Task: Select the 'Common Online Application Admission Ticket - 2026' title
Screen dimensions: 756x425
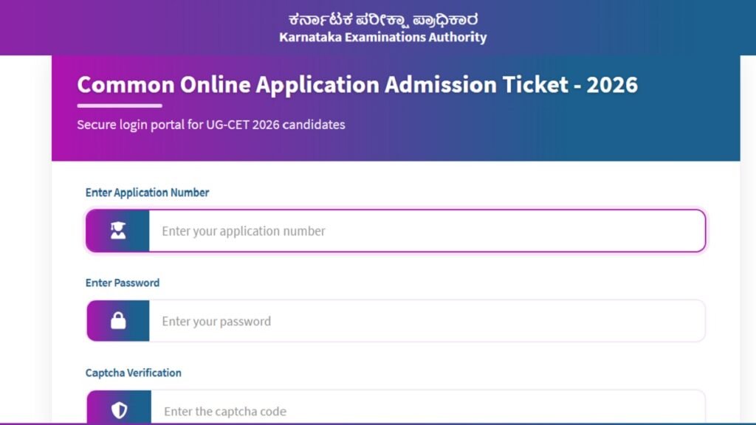Action: point(358,85)
